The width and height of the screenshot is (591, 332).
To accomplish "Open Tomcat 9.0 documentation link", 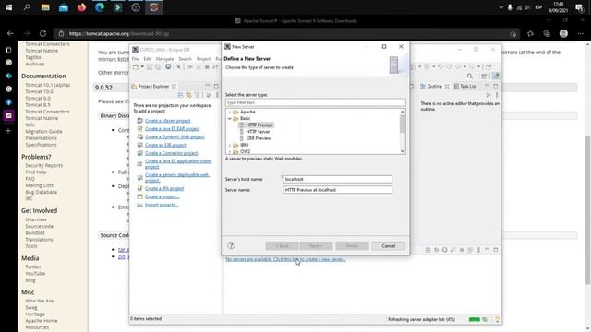I will click(38, 99).
